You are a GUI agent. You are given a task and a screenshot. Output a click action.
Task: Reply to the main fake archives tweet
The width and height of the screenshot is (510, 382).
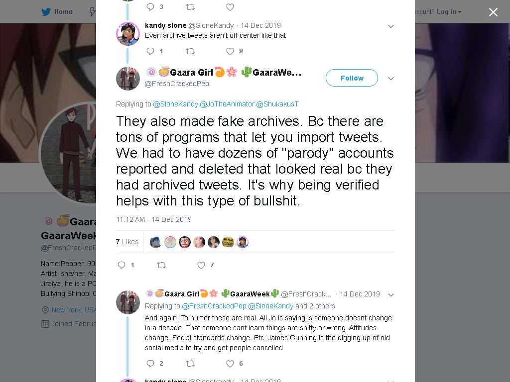[x=122, y=265]
